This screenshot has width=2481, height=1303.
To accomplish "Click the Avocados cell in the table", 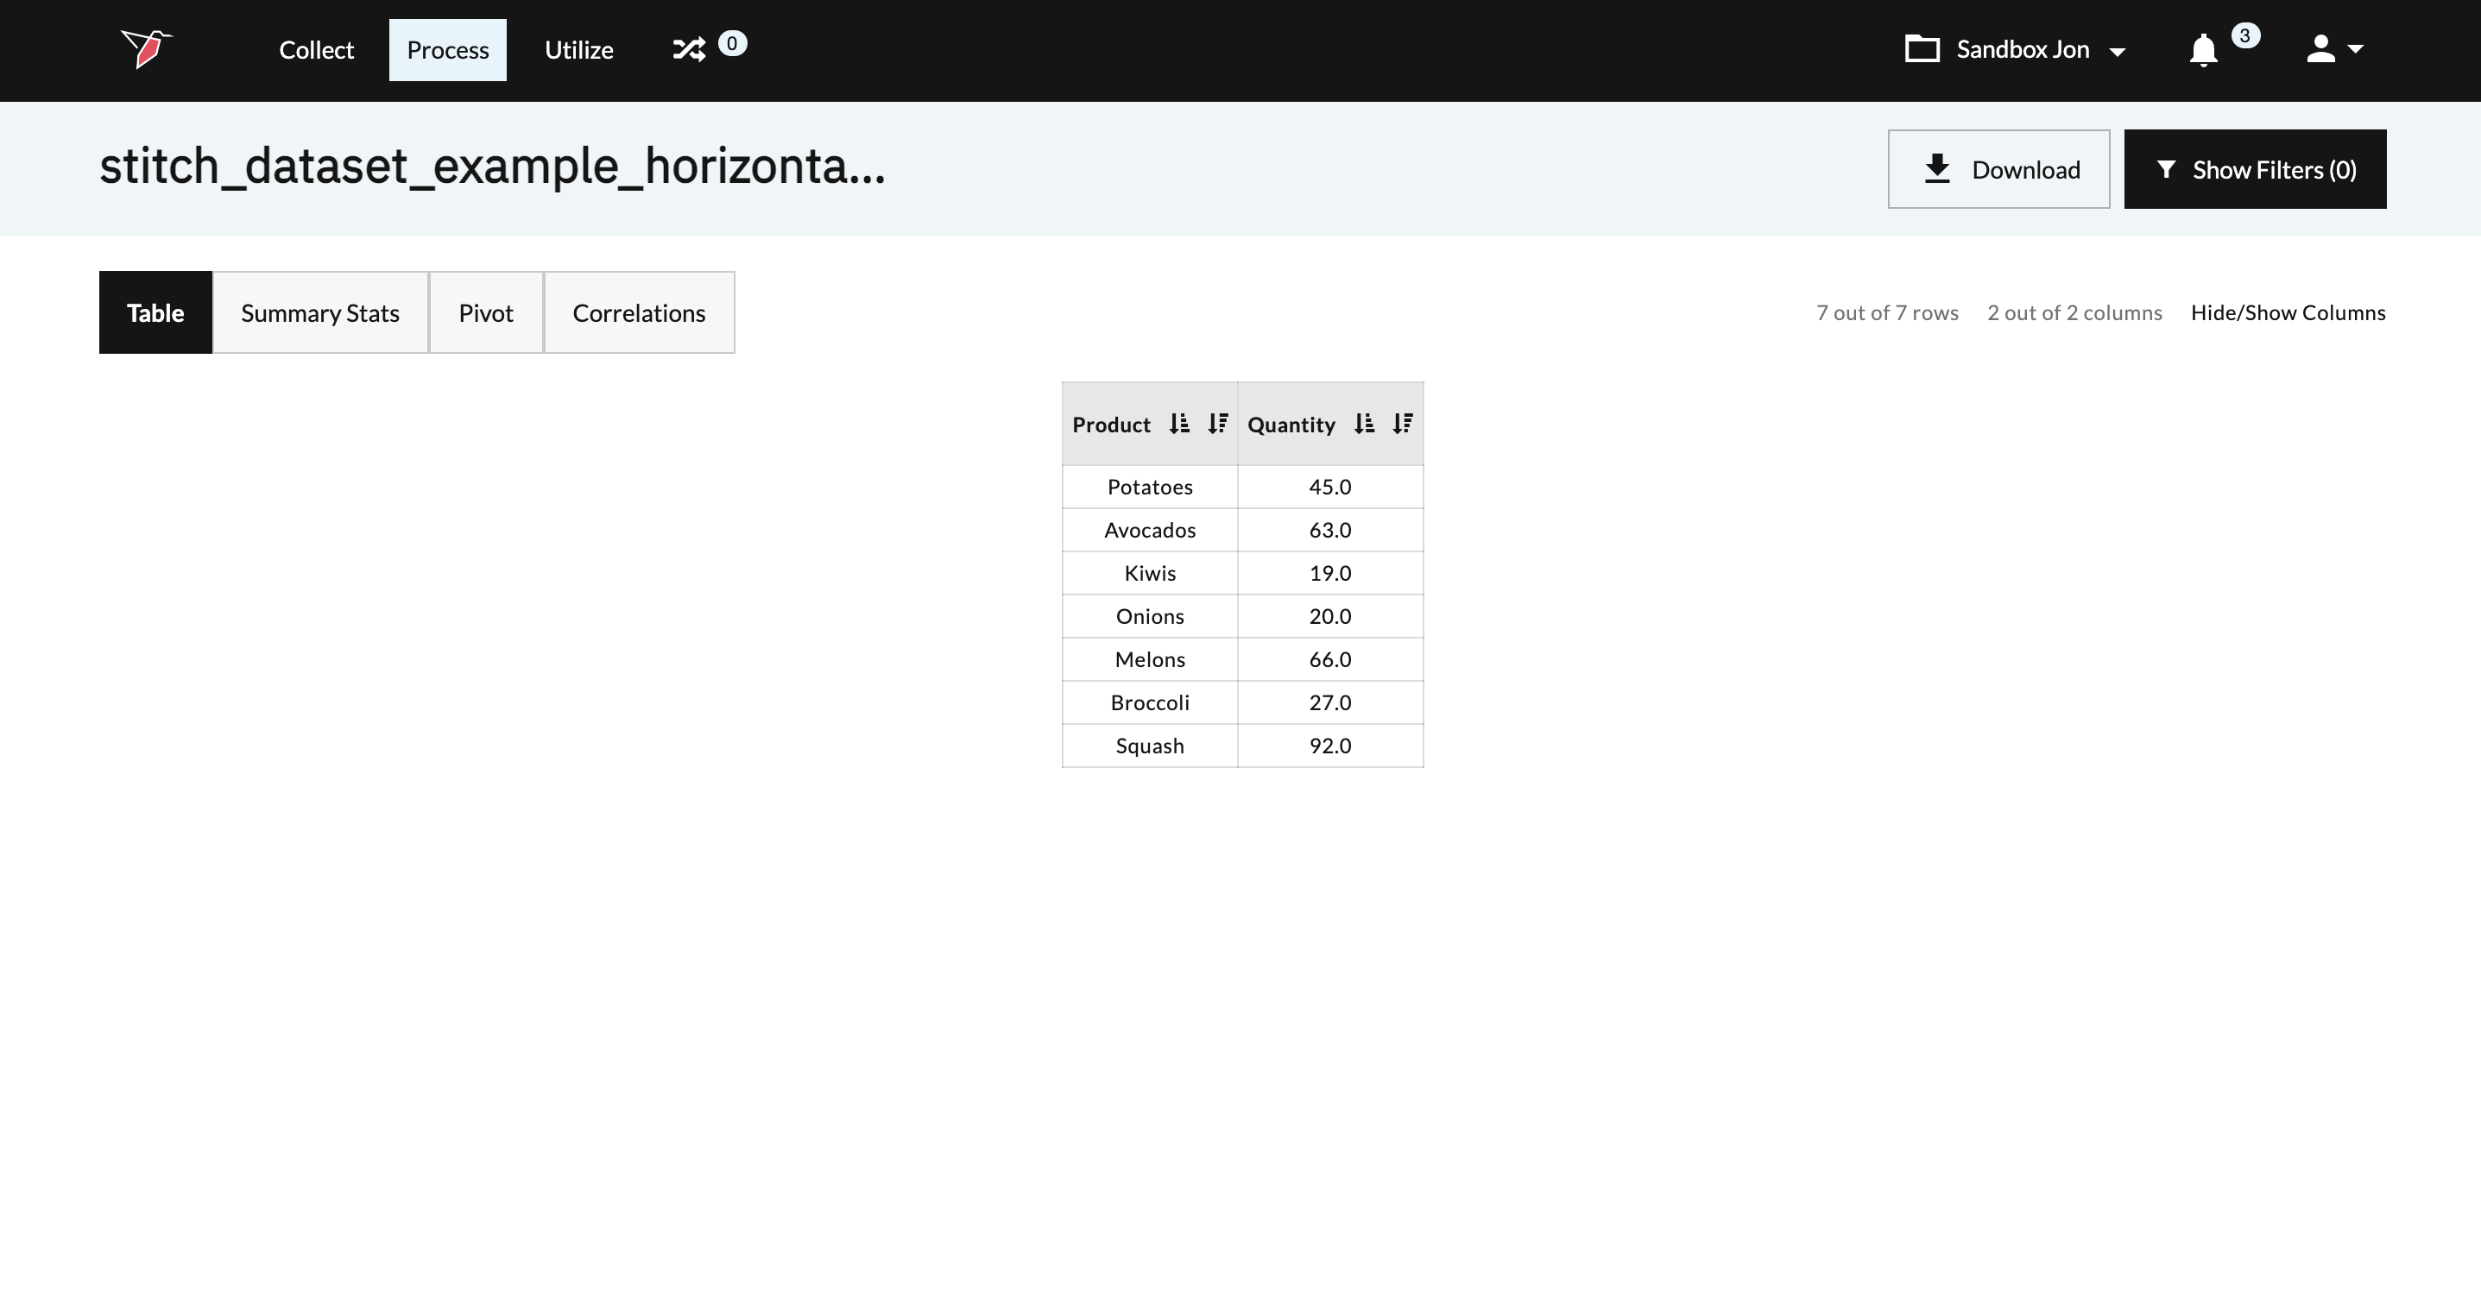I will 1149,530.
